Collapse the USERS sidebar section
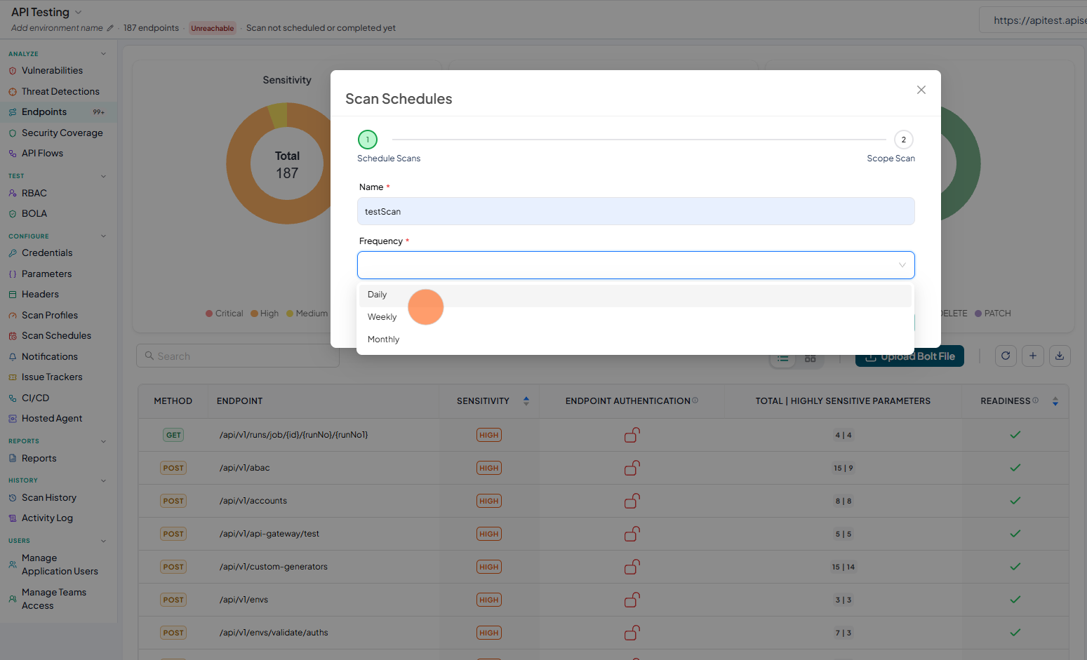Screen dimensions: 1087x660 (x=103, y=541)
